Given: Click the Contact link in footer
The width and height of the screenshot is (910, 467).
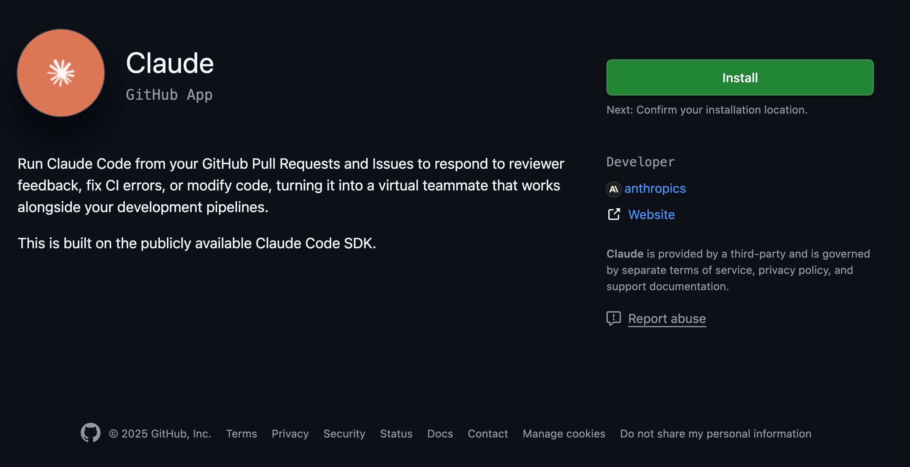Looking at the screenshot, I should [488, 434].
